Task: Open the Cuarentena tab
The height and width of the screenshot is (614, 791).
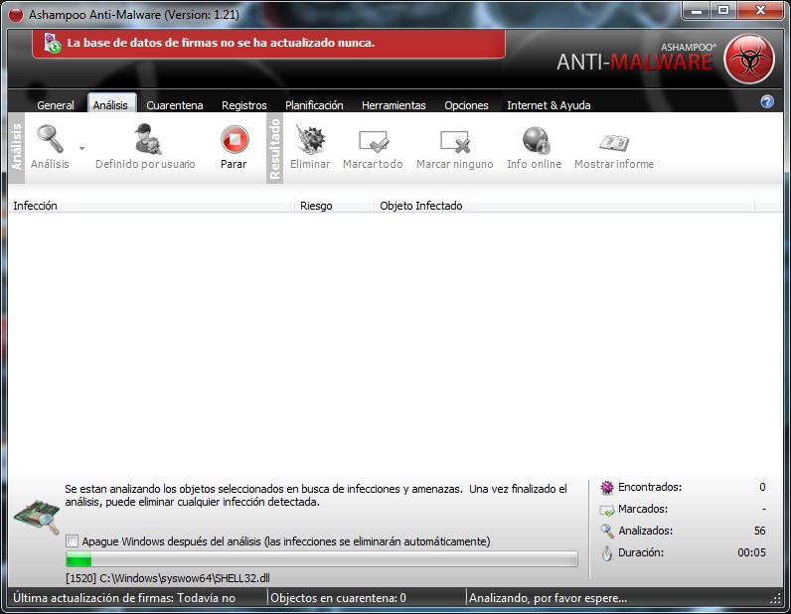Action: tap(175, 105)
